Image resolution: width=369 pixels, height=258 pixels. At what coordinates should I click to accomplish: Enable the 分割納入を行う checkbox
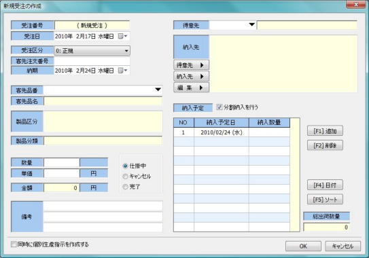pyautogui.click(x=219, y=107)
